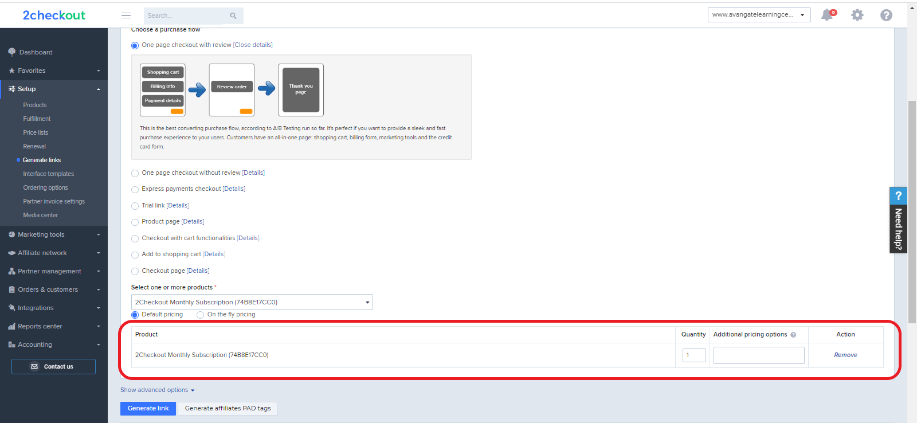Choose On the fly pricing radio
Viewport: 917px width, 423px height.
pos(200,315)
